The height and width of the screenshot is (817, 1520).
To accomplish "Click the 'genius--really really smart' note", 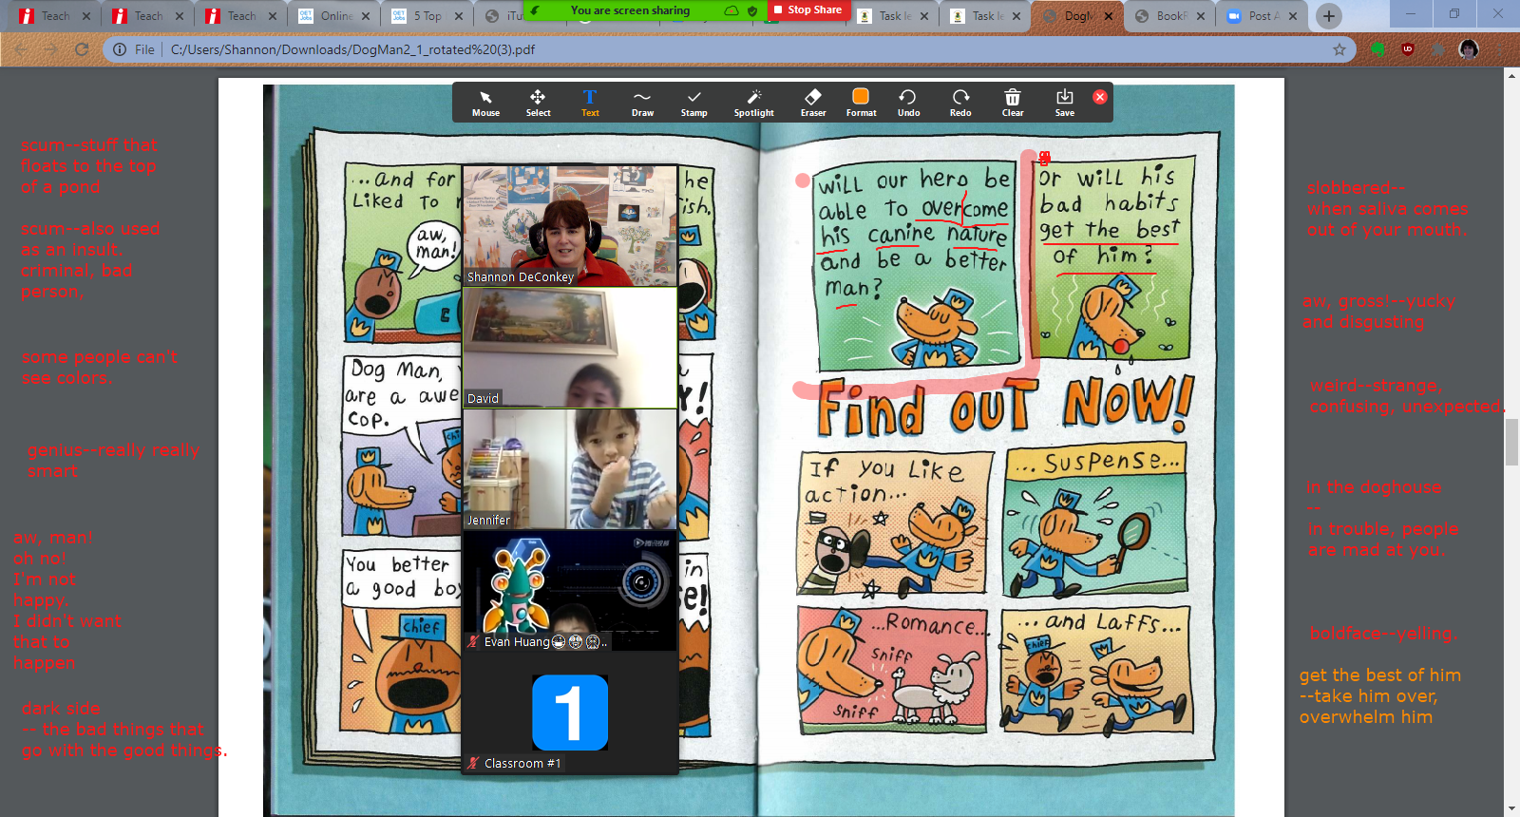I will click(113, 460).
